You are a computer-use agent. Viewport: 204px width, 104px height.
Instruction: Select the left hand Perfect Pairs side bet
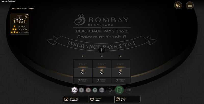pos(83,80)
